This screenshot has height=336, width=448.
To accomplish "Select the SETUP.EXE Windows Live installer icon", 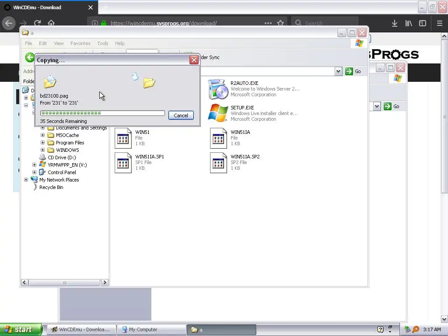I will pos(218,113).
